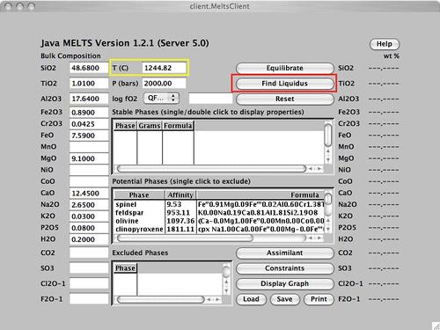
Task: Select the T (C) temperature field
Action: (164, 68)
